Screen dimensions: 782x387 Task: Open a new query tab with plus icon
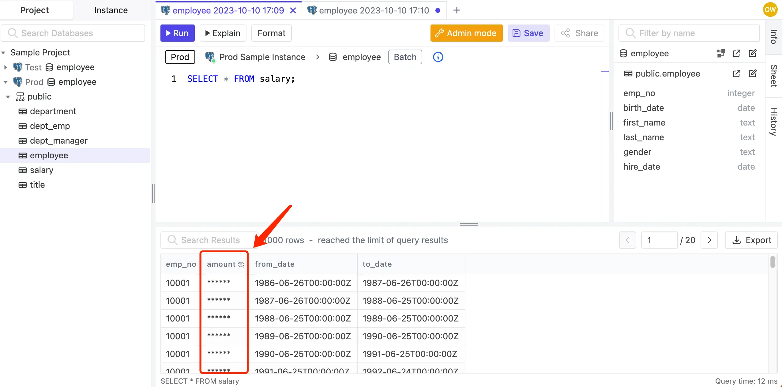tap(457, 10)
